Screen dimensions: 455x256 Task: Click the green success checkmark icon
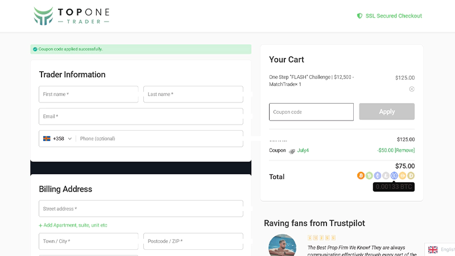(x=35, y=49)
